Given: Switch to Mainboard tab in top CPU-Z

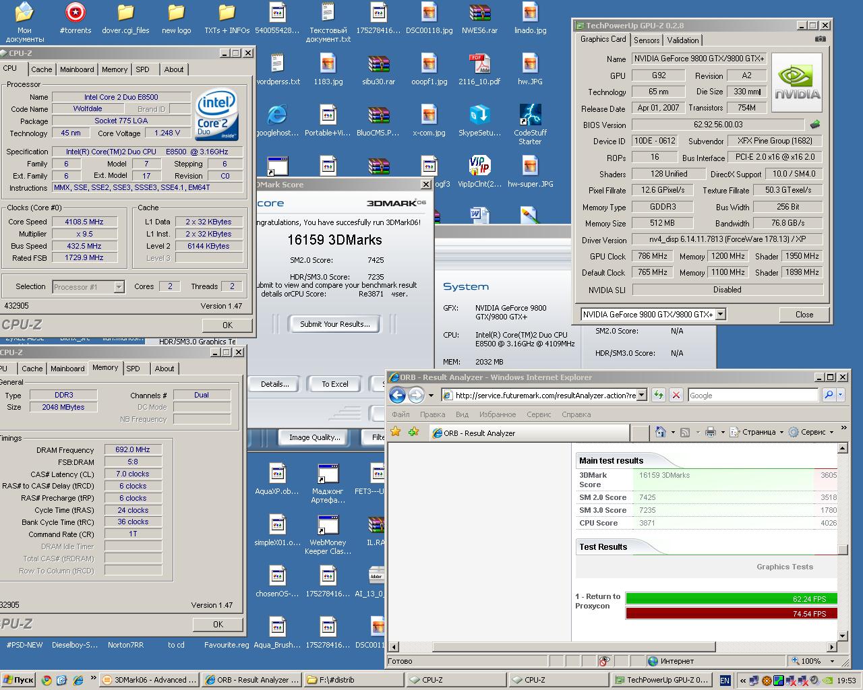Looking at the screenshot, I should tap(77, 69).
